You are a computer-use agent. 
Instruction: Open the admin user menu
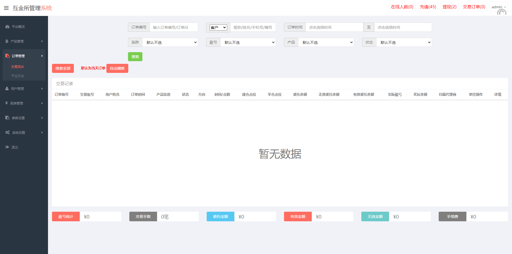pyautogui.click(x=498, y=7)
